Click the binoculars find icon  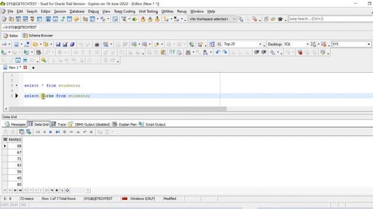point(188,52)
